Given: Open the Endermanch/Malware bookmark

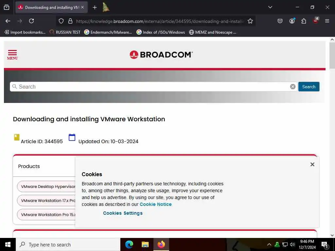Looking at the screenshot, I should tap(108, 32).
